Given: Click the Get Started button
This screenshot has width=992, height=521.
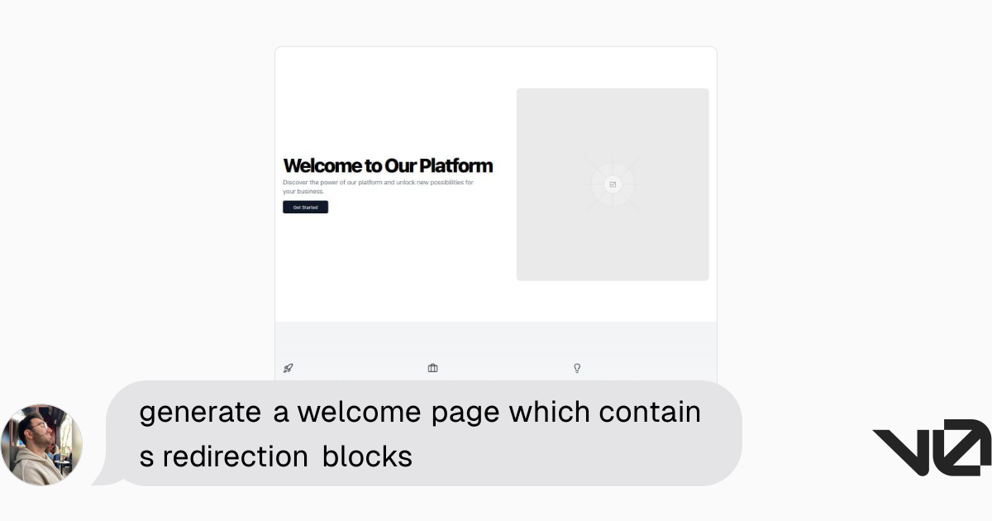Looking at the screenshot, I should [x=305, y=208].
